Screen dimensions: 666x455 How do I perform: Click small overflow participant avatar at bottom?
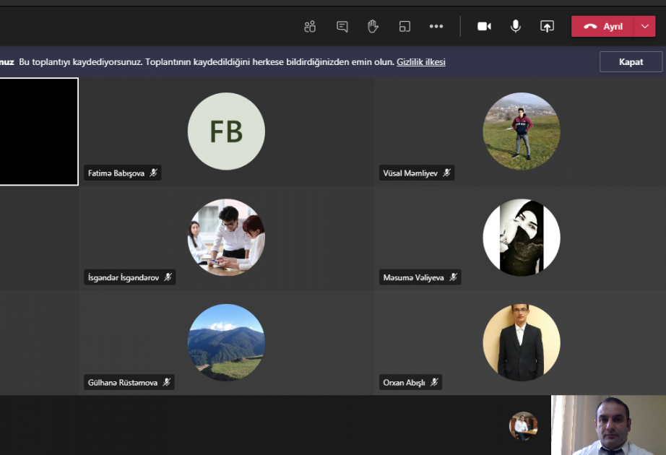tap(523, 425)
